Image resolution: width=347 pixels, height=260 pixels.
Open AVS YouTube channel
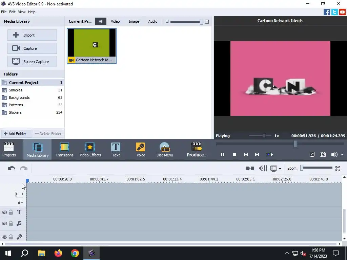pos(342,12)
